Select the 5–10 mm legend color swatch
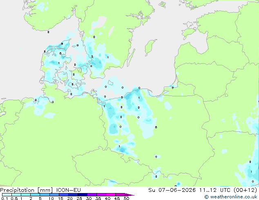Image resolution: width=259 pixels, height=200 pixels. coord(45,195)
